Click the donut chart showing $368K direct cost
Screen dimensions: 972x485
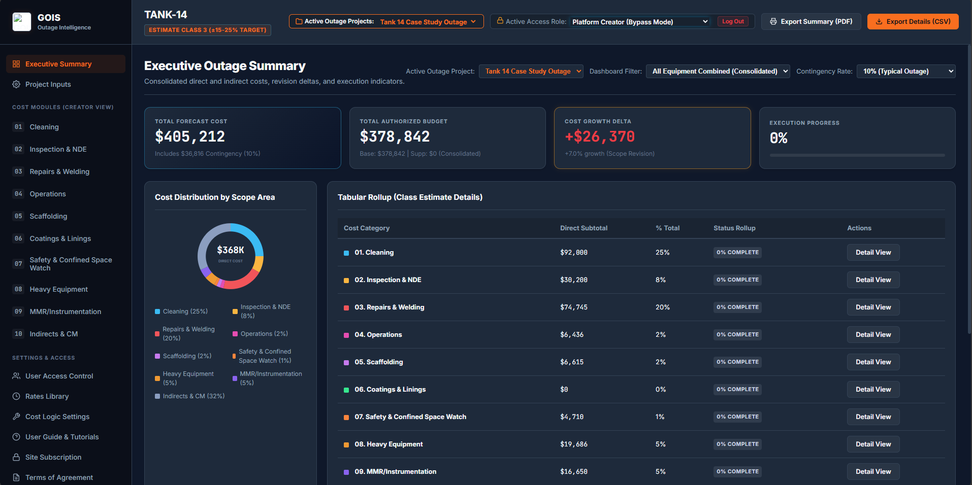coord(231,256)
